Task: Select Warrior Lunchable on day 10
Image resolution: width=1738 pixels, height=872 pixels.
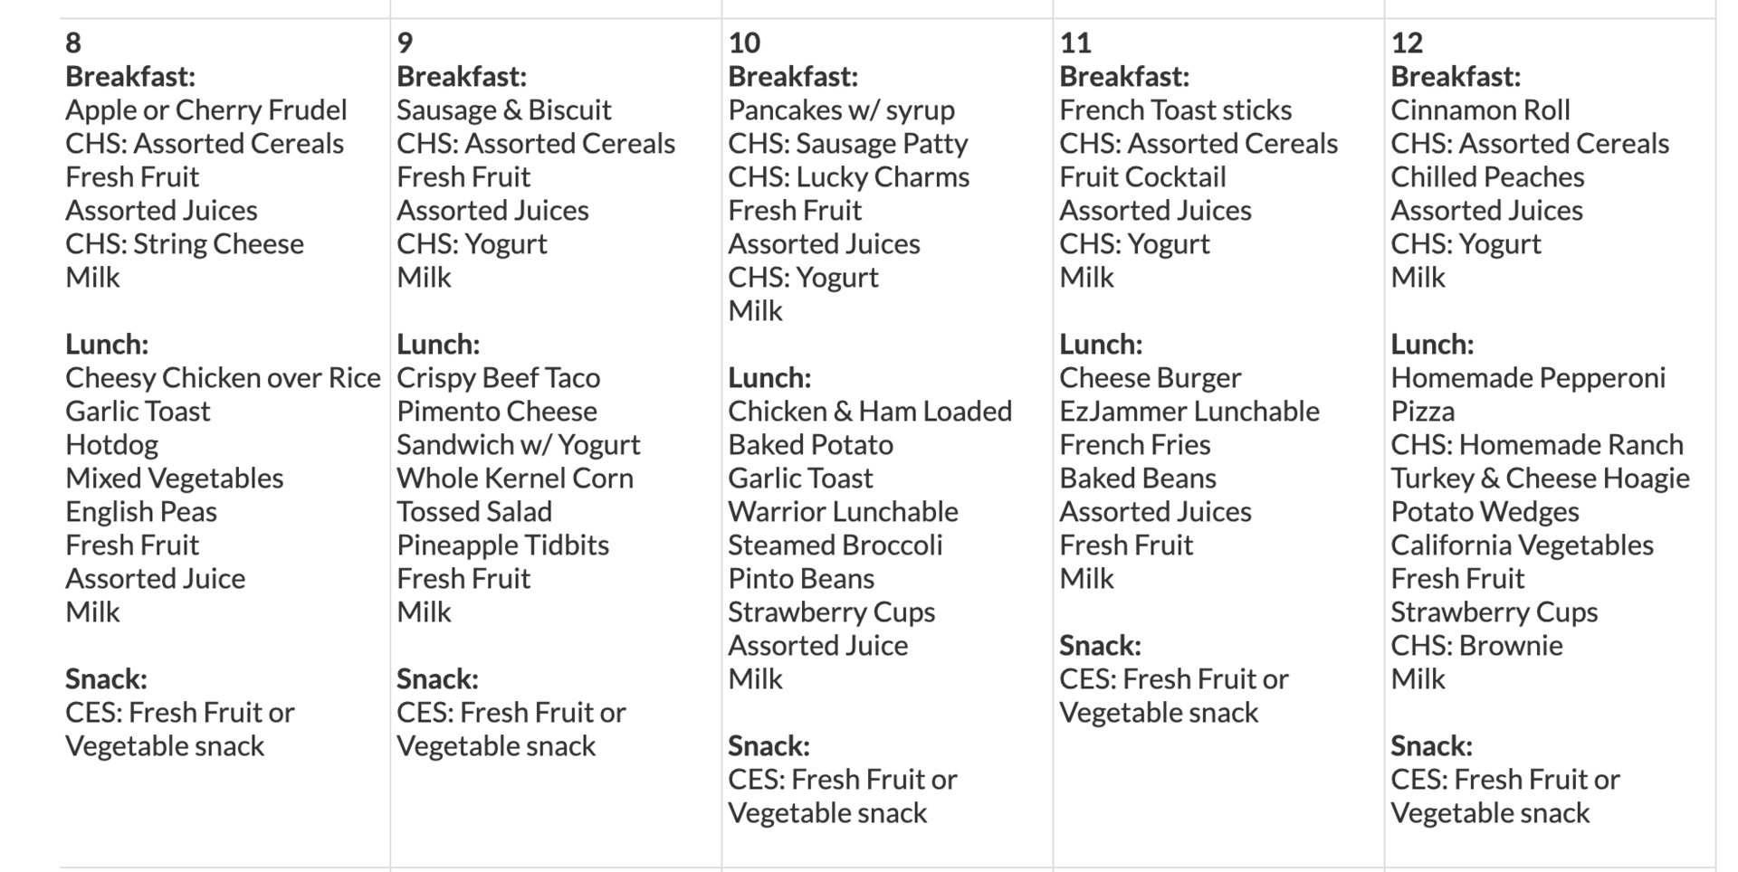Action: tap(843, 512)
